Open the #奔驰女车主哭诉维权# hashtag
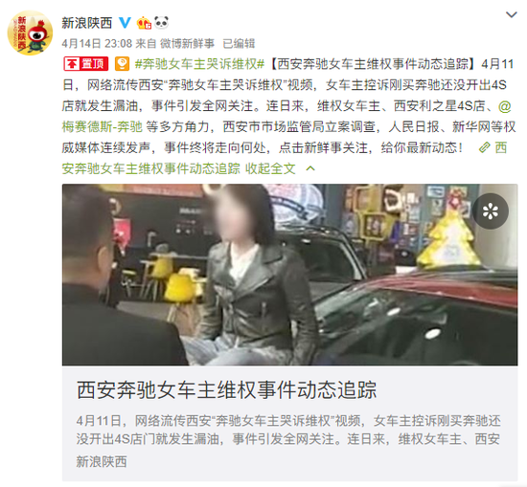Screen dimensions: 527x487 (199, 63)
